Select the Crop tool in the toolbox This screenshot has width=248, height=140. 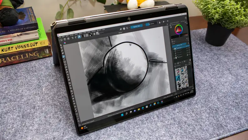point(71,88)
